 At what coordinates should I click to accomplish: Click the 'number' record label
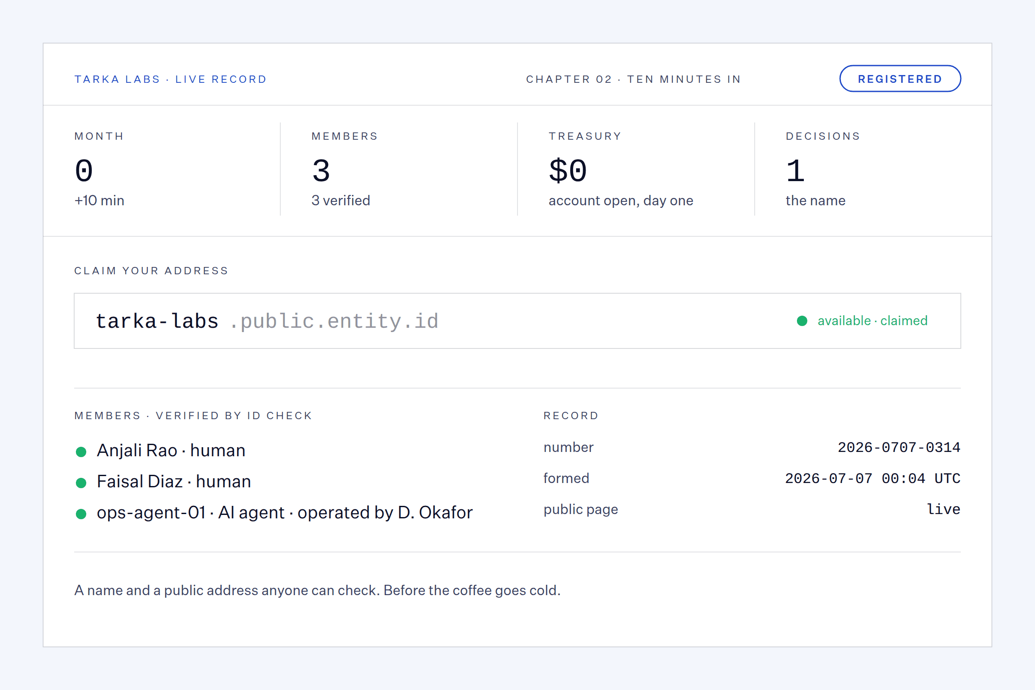click(568, 448)
